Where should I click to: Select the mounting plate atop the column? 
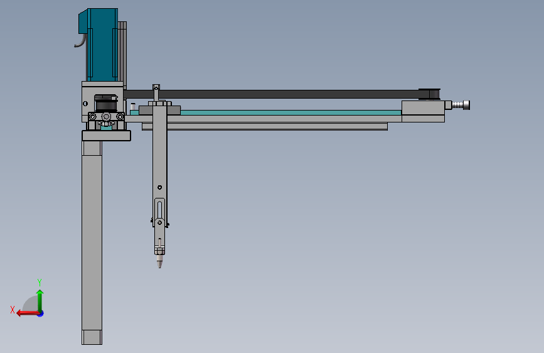tap(106, 136)
